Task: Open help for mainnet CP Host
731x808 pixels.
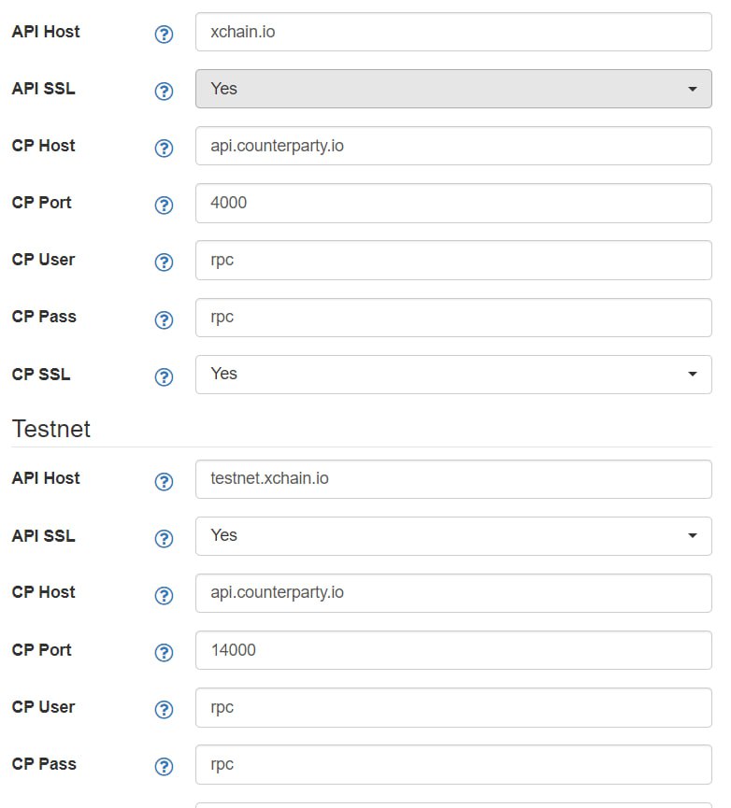Action: click(x=164, y=149)
